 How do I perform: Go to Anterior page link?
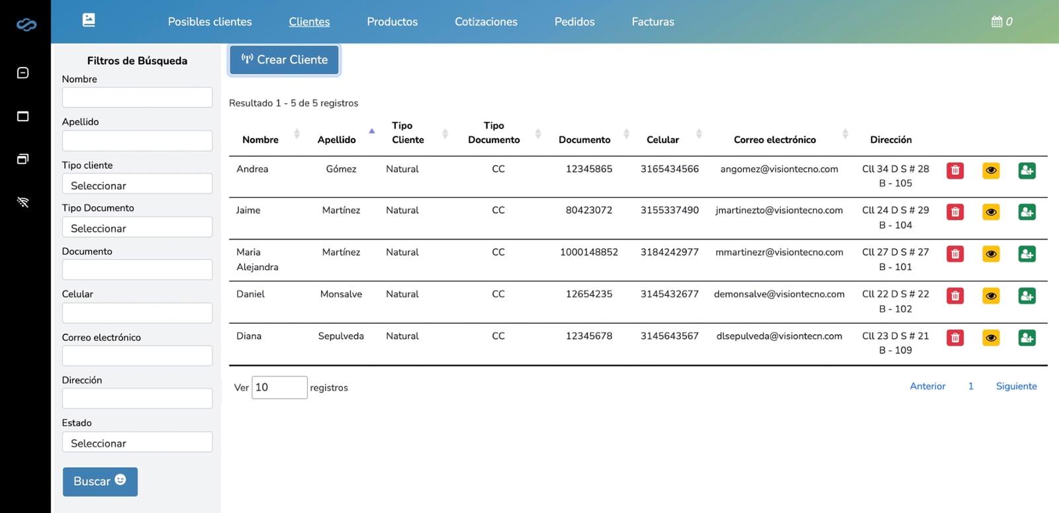[x=927, y=386]
